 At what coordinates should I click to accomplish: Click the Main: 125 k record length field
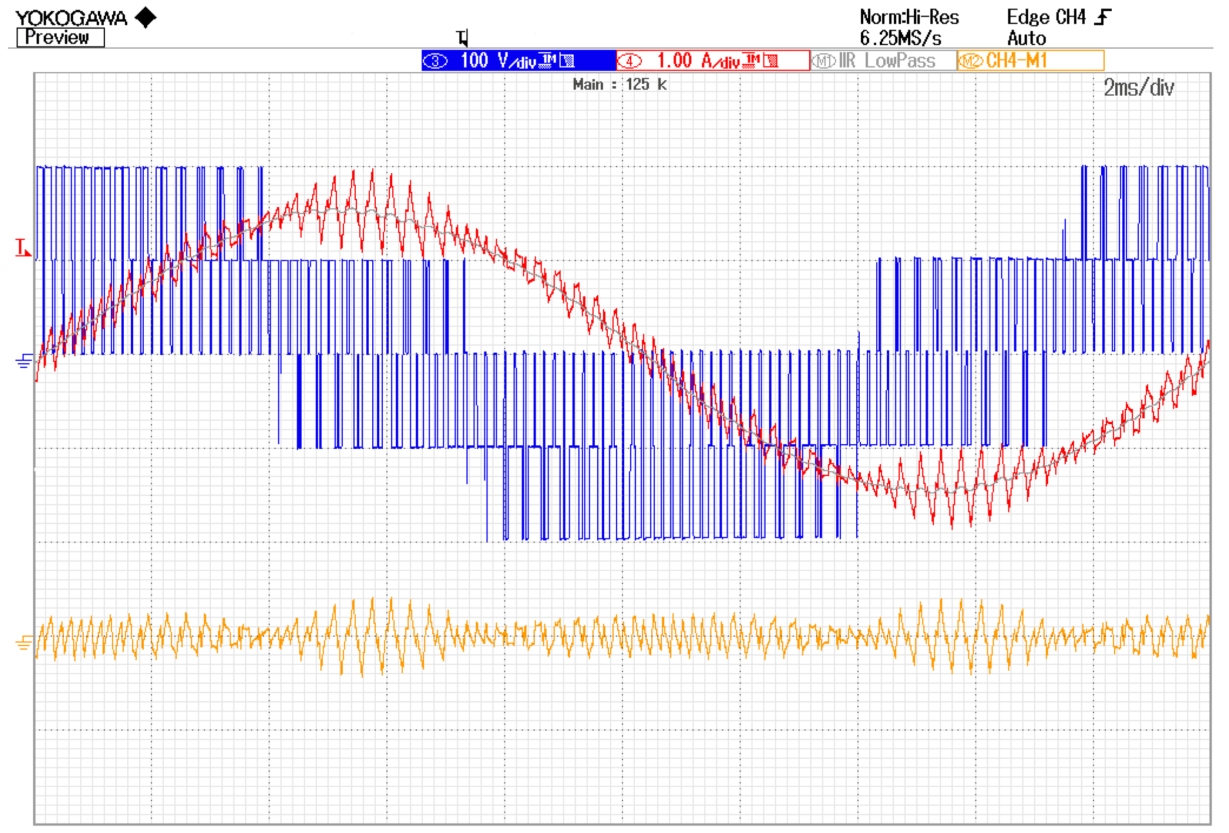(x=619, y=85)
